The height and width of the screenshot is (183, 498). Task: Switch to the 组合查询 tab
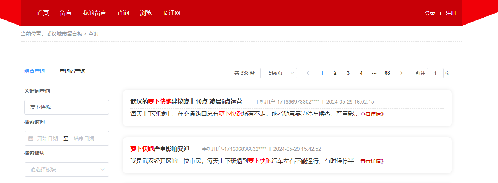[x=35, y=71]
